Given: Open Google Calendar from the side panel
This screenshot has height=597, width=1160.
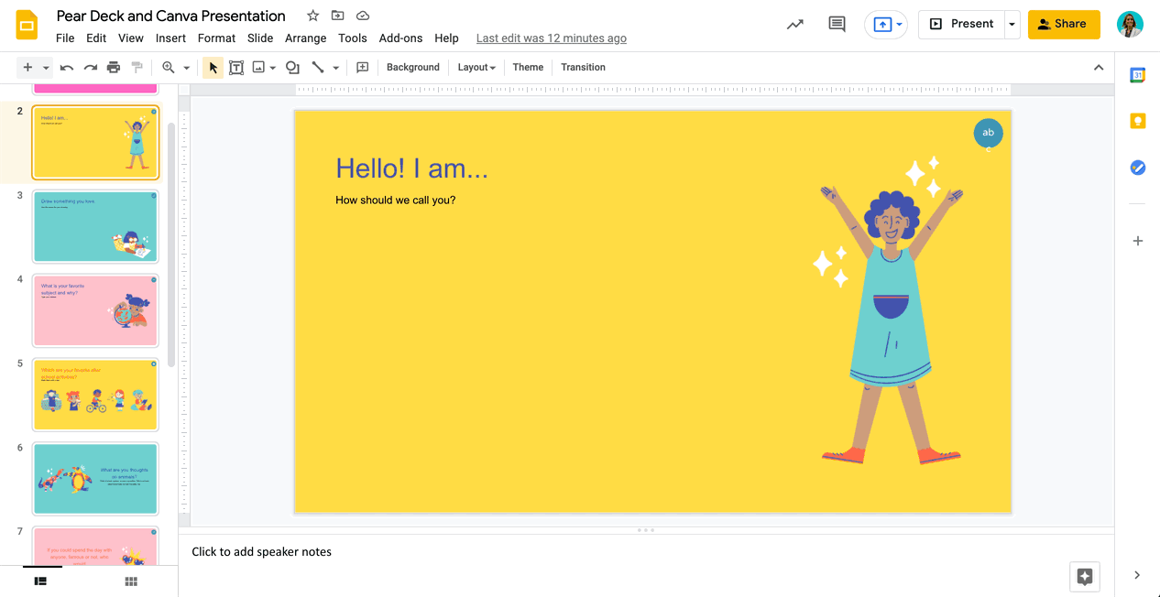Looking at the screenshot, I should 1137,73.
